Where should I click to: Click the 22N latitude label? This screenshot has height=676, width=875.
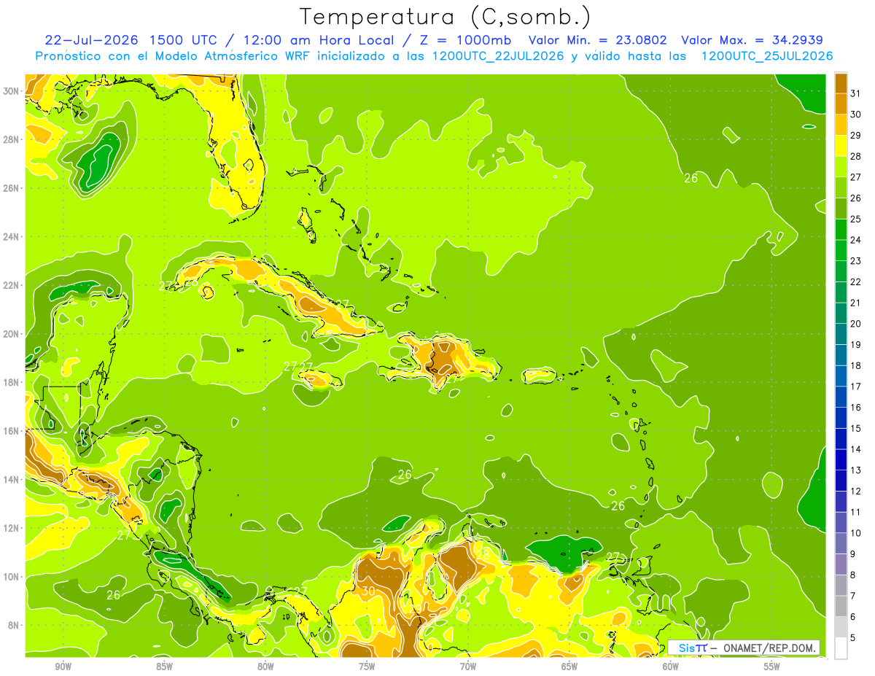tap(12, 285)
